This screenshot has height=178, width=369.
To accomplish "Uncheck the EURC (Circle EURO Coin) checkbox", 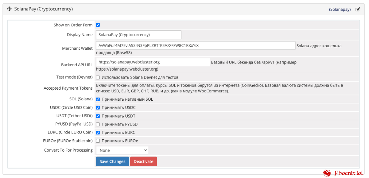I will (98, 133).
